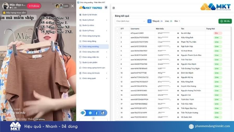The image size is (234, 132).
Task: Toggle the select-all checkbox in table header
Action: pos(118,29)
